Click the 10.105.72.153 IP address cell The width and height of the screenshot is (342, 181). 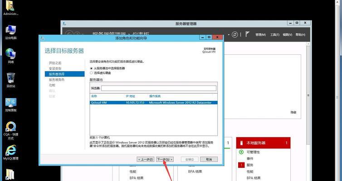tap(135, 102)
